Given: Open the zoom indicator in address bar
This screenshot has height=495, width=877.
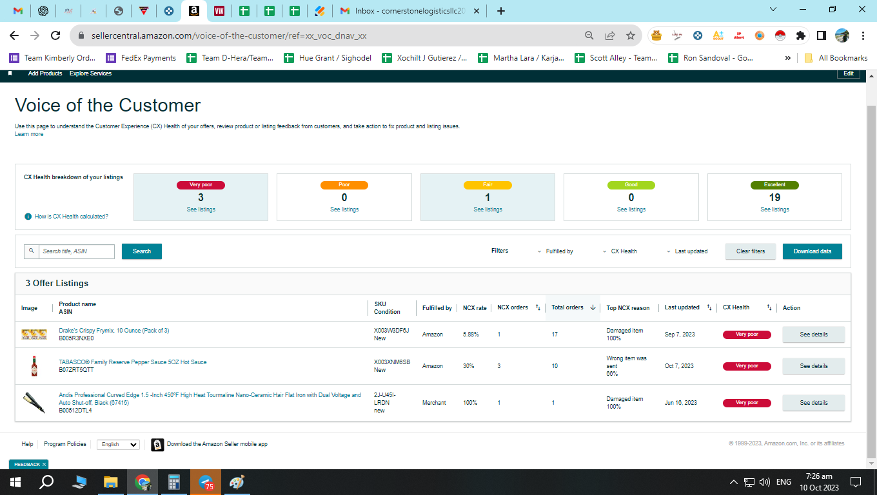Looking at the screenshot, I should 589,35.
